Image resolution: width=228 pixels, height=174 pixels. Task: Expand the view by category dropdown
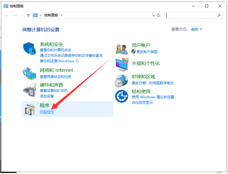[x=197, y=29]
